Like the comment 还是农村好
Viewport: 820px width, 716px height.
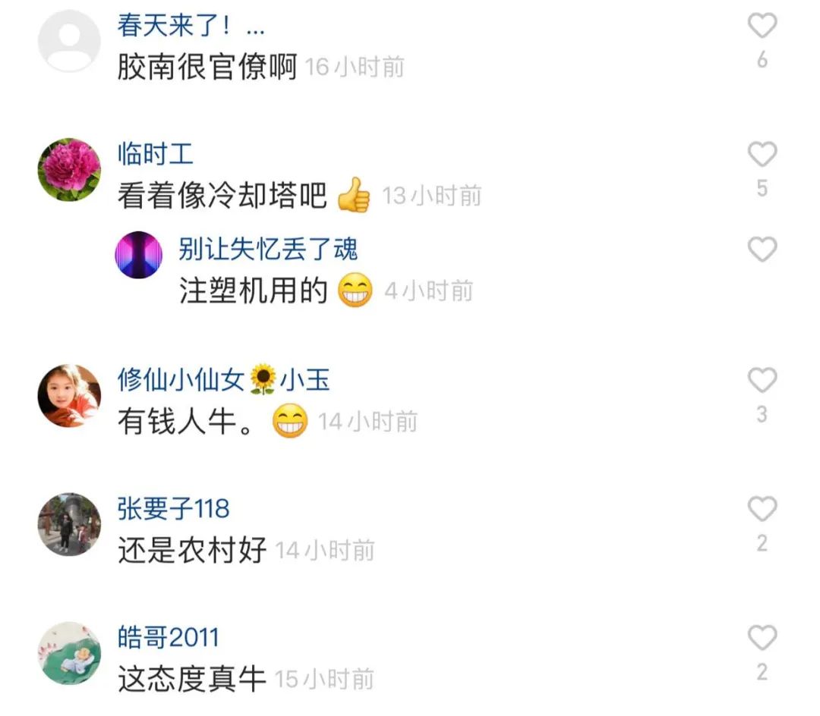pyautogui.click(x=762, y=509)
